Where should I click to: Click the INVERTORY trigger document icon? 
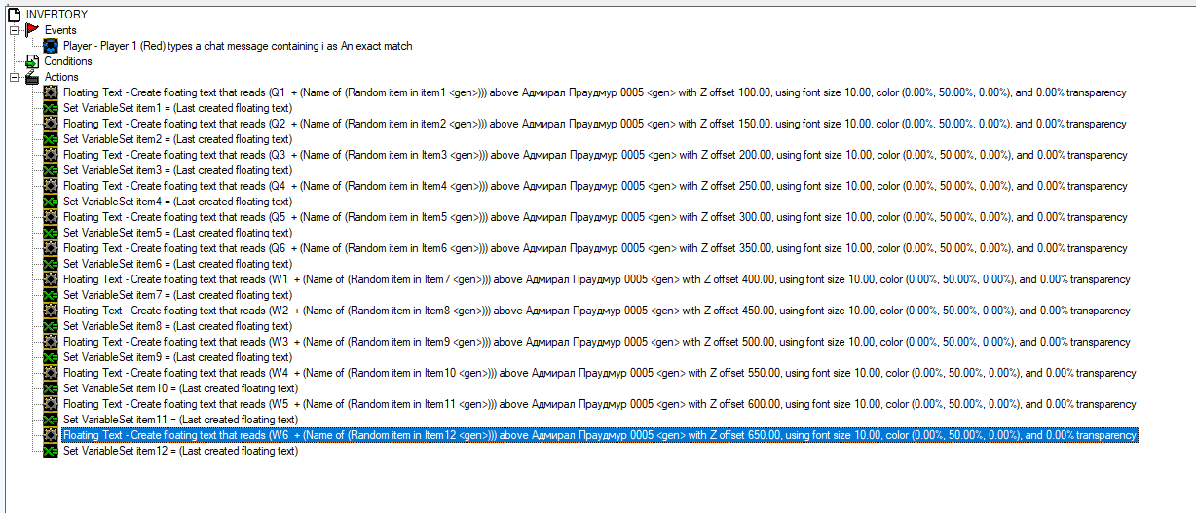pos(14,15)
